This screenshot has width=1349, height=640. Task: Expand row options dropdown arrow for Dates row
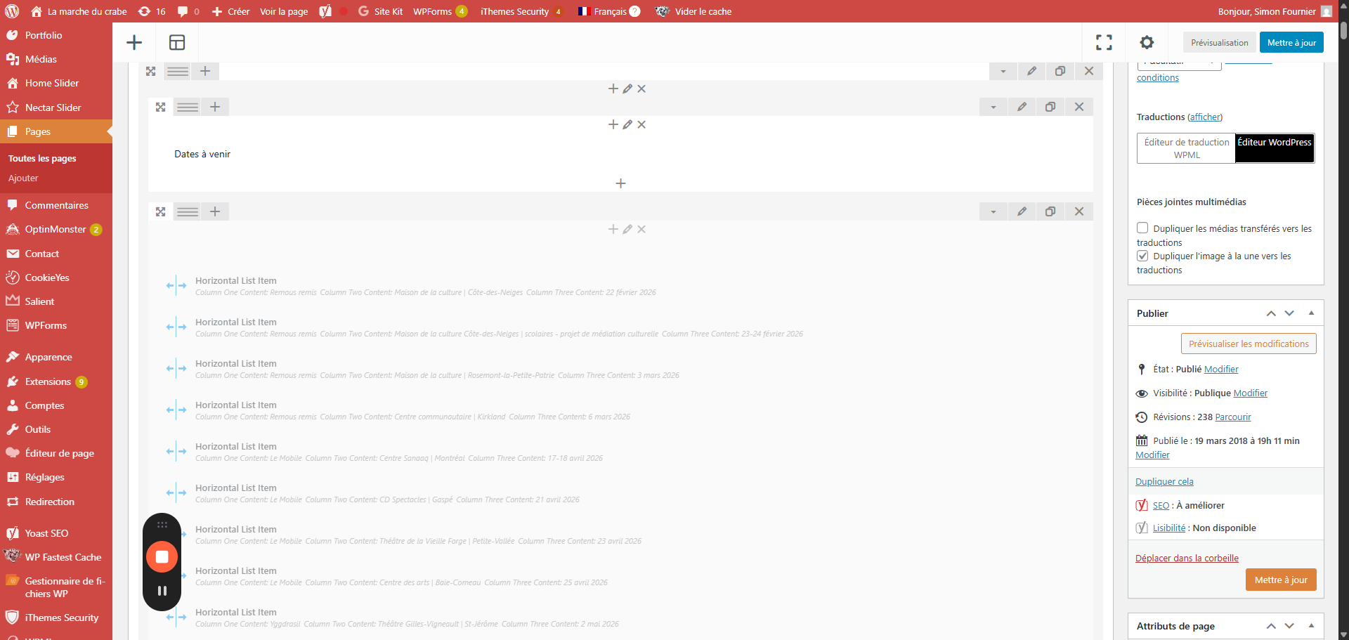click(x=993, y=107)
